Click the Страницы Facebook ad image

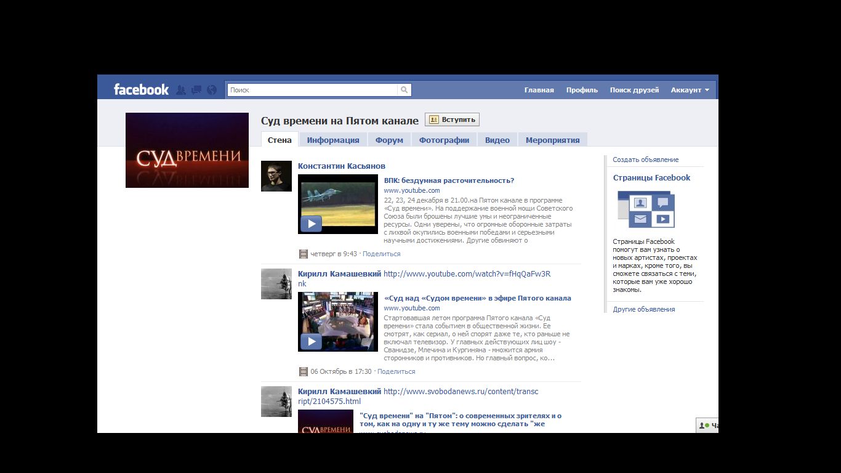pyautogui.click(x=646, y=209)
